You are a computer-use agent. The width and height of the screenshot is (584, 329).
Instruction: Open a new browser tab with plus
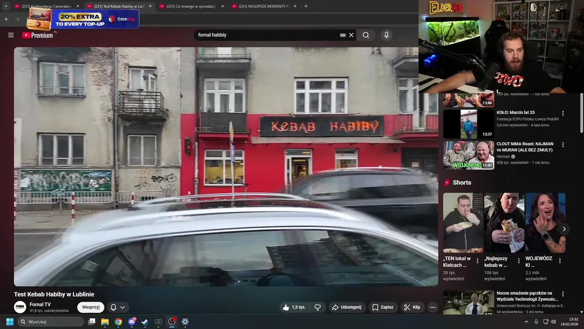(x=306, y=6)
